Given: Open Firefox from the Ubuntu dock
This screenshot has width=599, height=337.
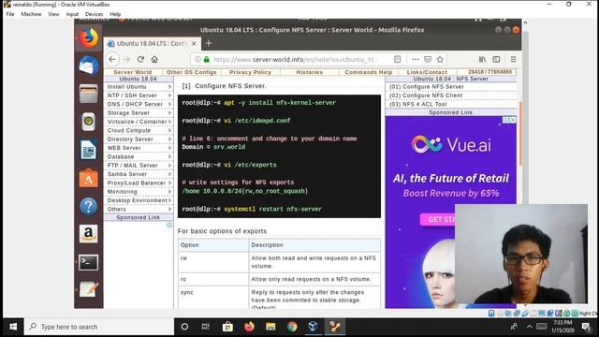Looking at the screenshot, I should coord(89,38).
